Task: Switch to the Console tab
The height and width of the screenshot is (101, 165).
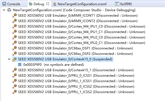Action: click(x=11, y=4)
